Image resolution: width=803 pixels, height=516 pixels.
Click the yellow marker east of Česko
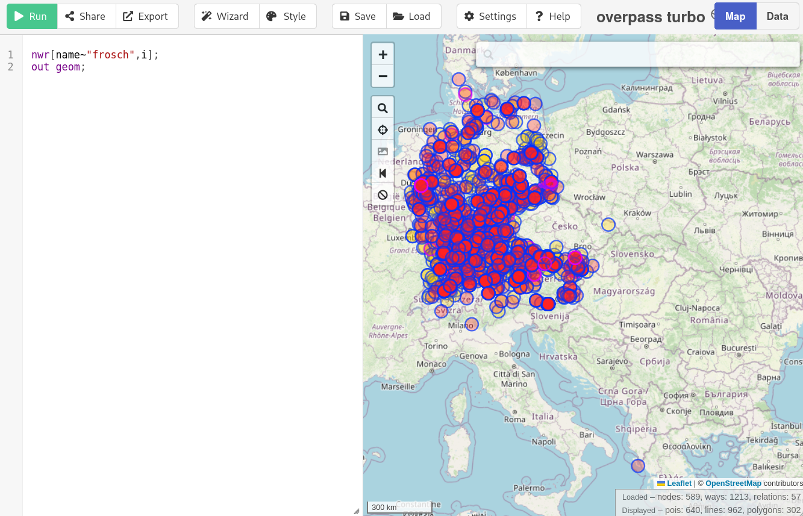click(608, 225)
